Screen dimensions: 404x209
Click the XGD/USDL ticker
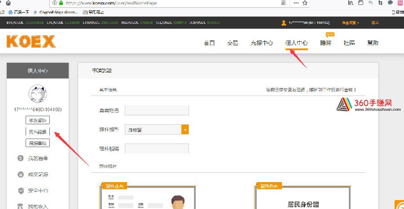pyautogui.click(x=136, y=23)
